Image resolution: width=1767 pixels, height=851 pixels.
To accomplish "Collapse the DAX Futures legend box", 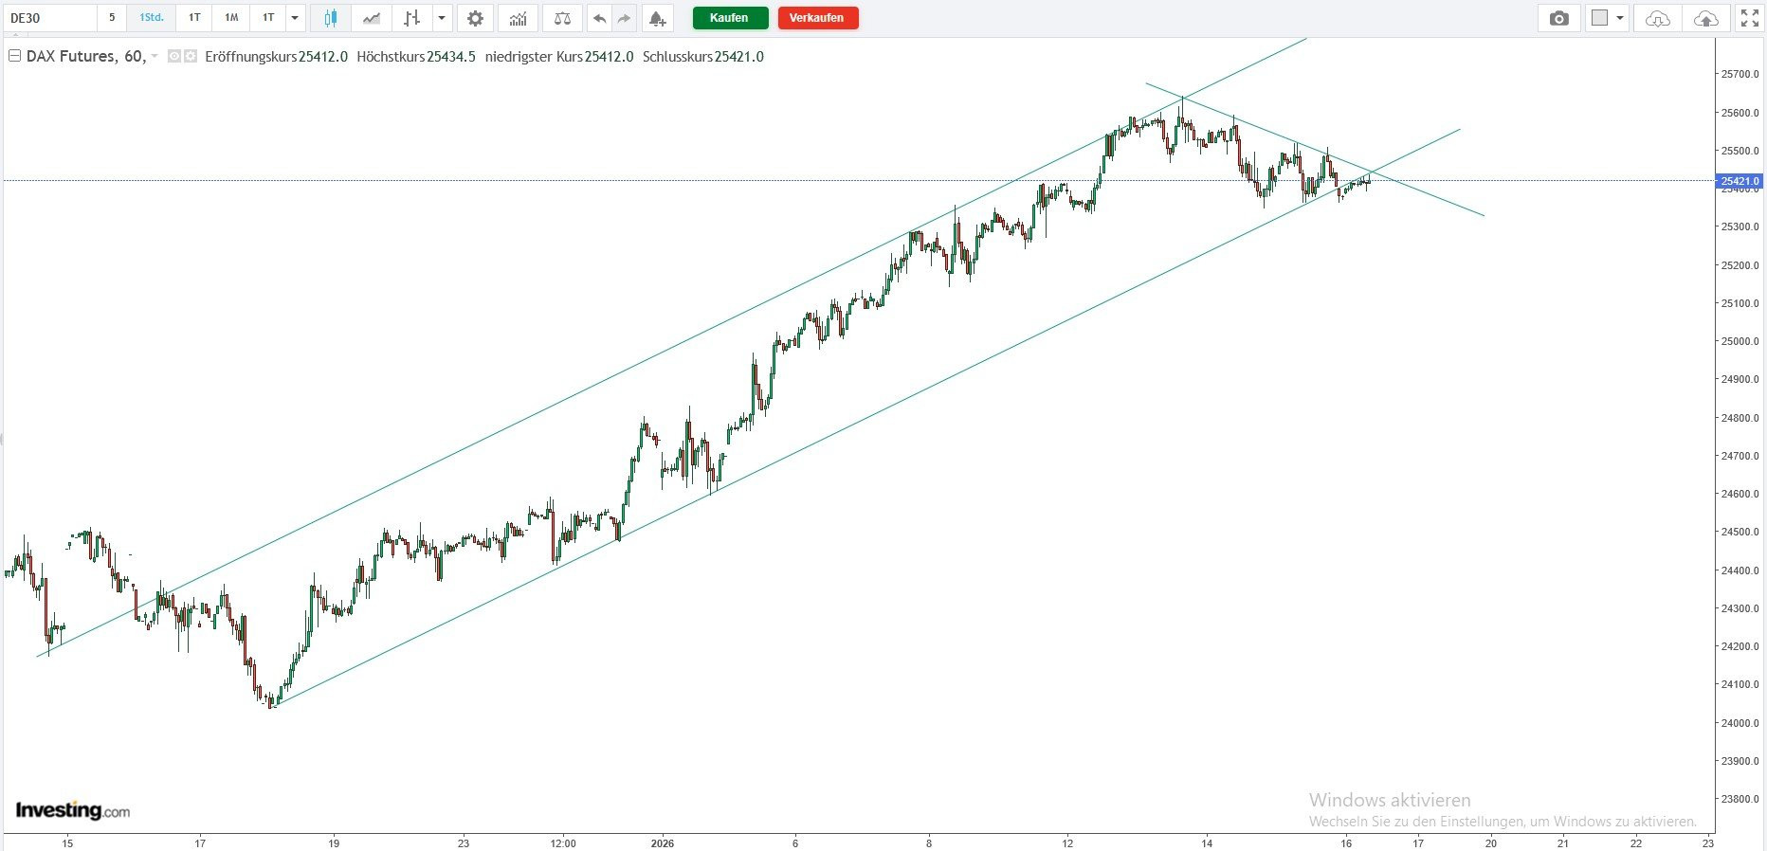I will [x=14, y=57].
